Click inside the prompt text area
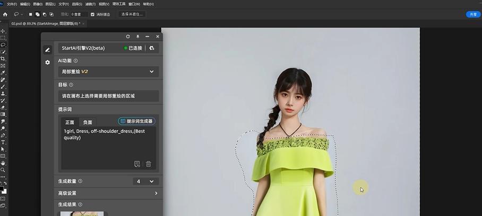 click(x=108, y=148)
